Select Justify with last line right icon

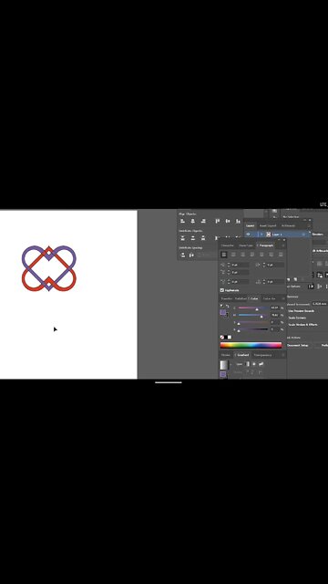[x=272, y=255]
